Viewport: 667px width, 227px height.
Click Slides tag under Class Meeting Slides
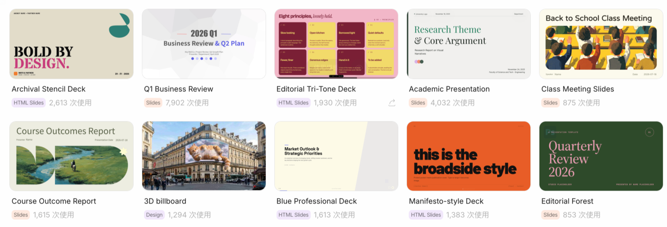pos(550,103)
